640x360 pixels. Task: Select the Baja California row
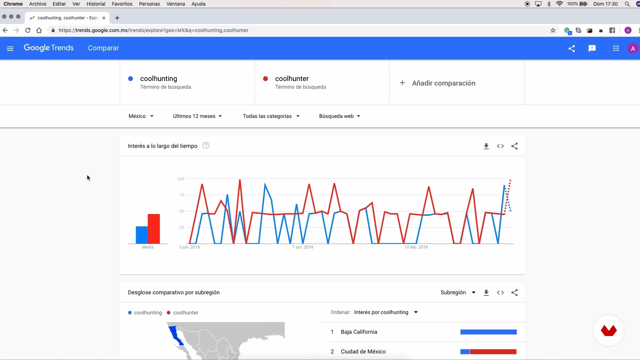tap(424, 332)
